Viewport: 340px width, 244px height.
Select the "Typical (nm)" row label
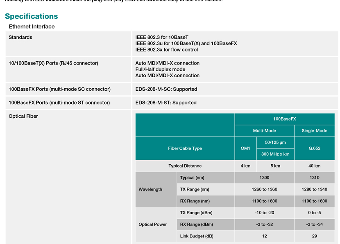pos(192,178)
